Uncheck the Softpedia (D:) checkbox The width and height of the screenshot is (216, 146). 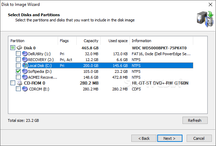pyautogui.click(x=18, y=71)
